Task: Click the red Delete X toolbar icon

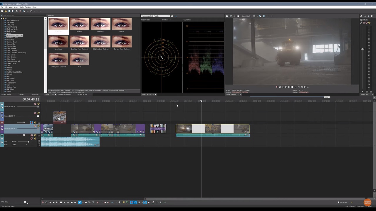Action: (98, 203)
